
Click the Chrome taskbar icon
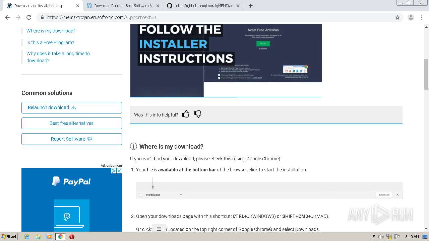tap(61, 237)
